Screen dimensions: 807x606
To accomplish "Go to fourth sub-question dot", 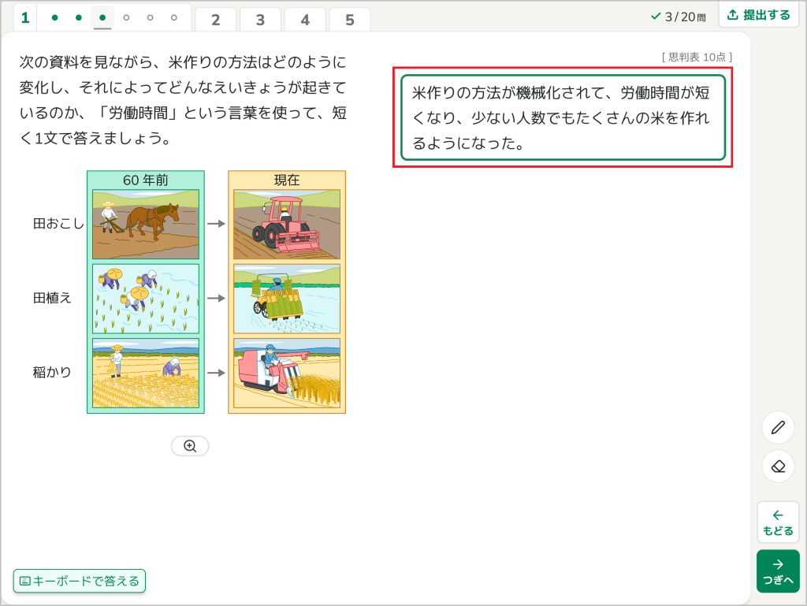I will tap(126, 17).
